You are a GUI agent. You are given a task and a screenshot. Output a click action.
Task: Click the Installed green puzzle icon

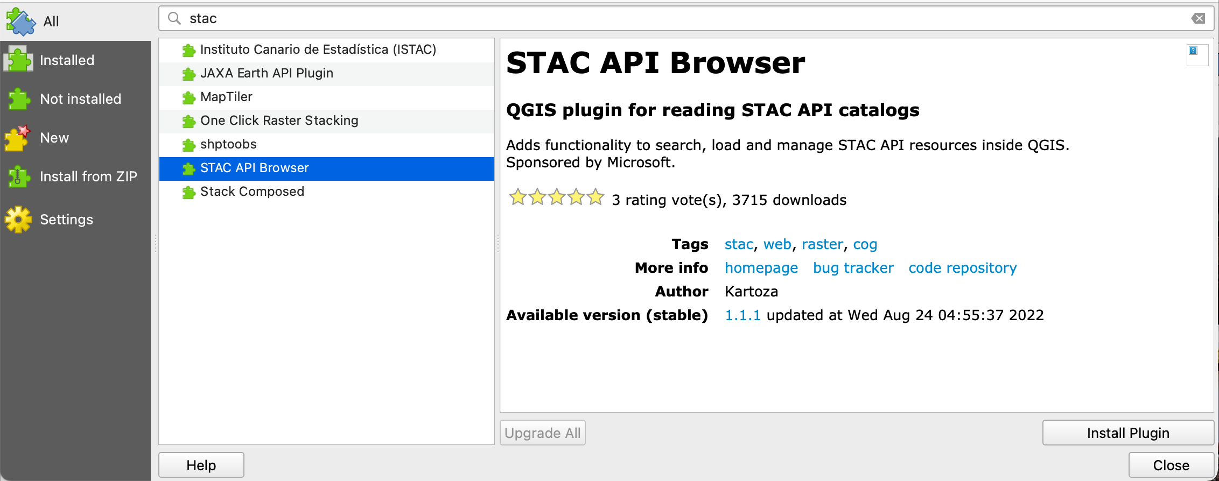pos(19,60)
